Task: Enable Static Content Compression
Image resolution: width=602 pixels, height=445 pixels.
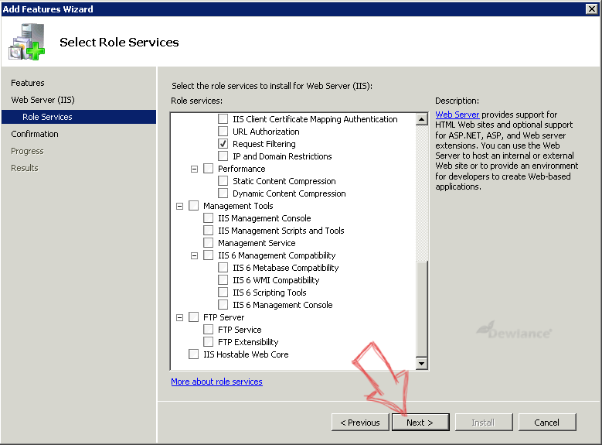Action: point(223,181)
